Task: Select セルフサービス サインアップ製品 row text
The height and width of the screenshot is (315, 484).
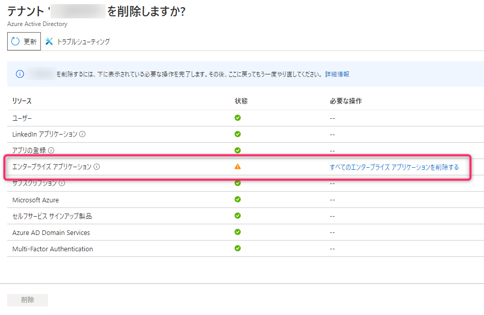Action: click(x=52, y=217)
